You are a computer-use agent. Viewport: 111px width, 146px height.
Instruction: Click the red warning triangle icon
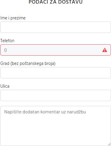click(x=105, y=50)
